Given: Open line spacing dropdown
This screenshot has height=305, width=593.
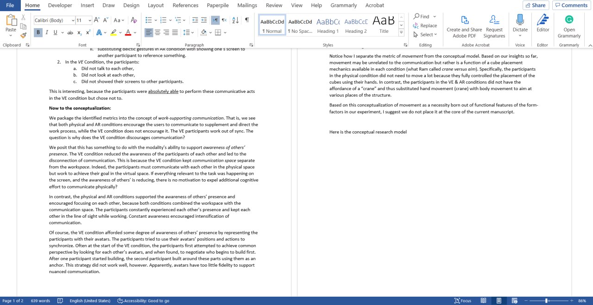Looking at the screenshot, I should (189, 32).
